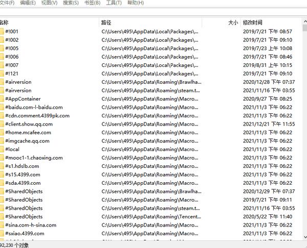307x248 pixels.
Task: Open the 工具(T) menu
Action: [x=114, y=3]
